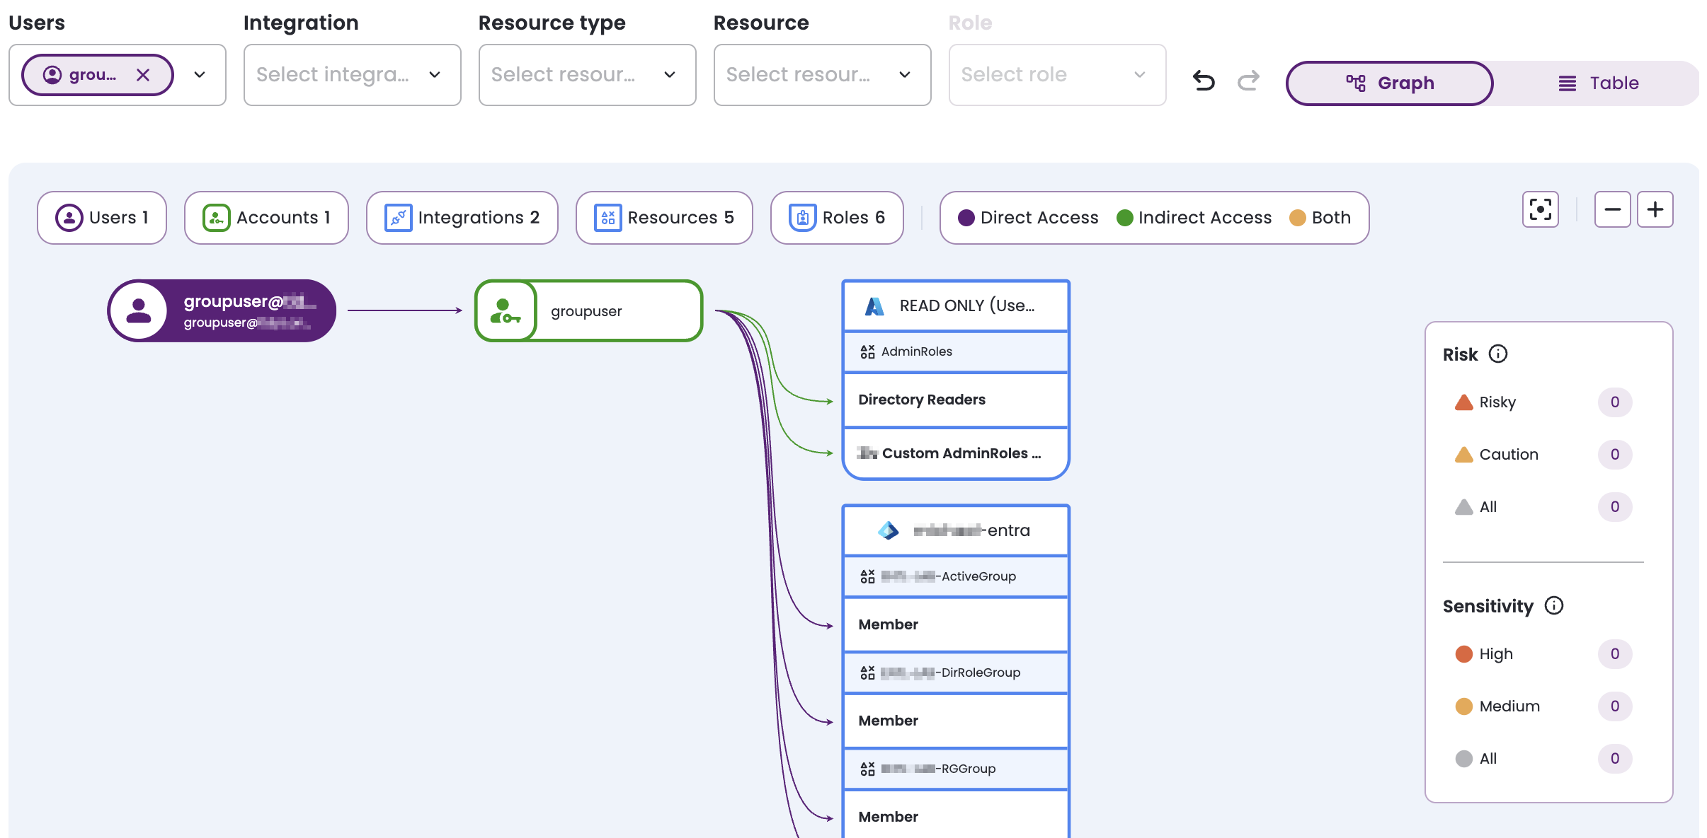1707x838 pixels.
Task: Switch to the Table view tab
Action: coord(1598,83)
